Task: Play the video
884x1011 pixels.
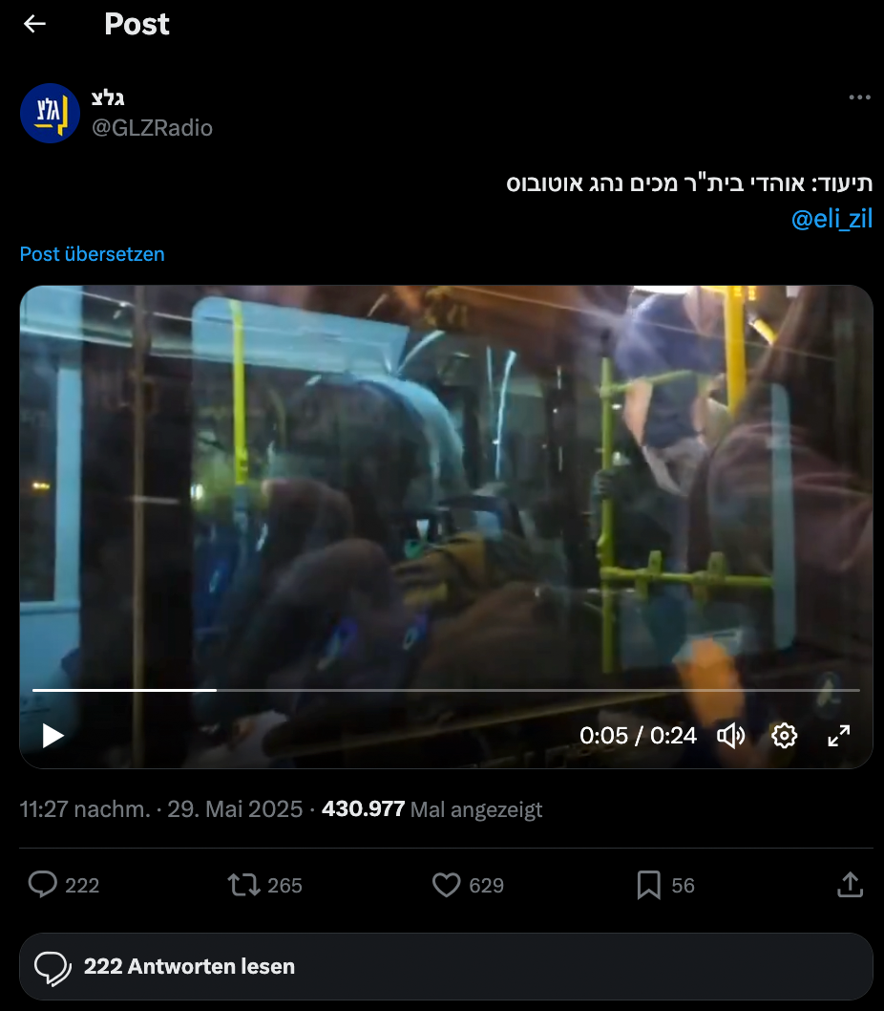Action: 53,736
